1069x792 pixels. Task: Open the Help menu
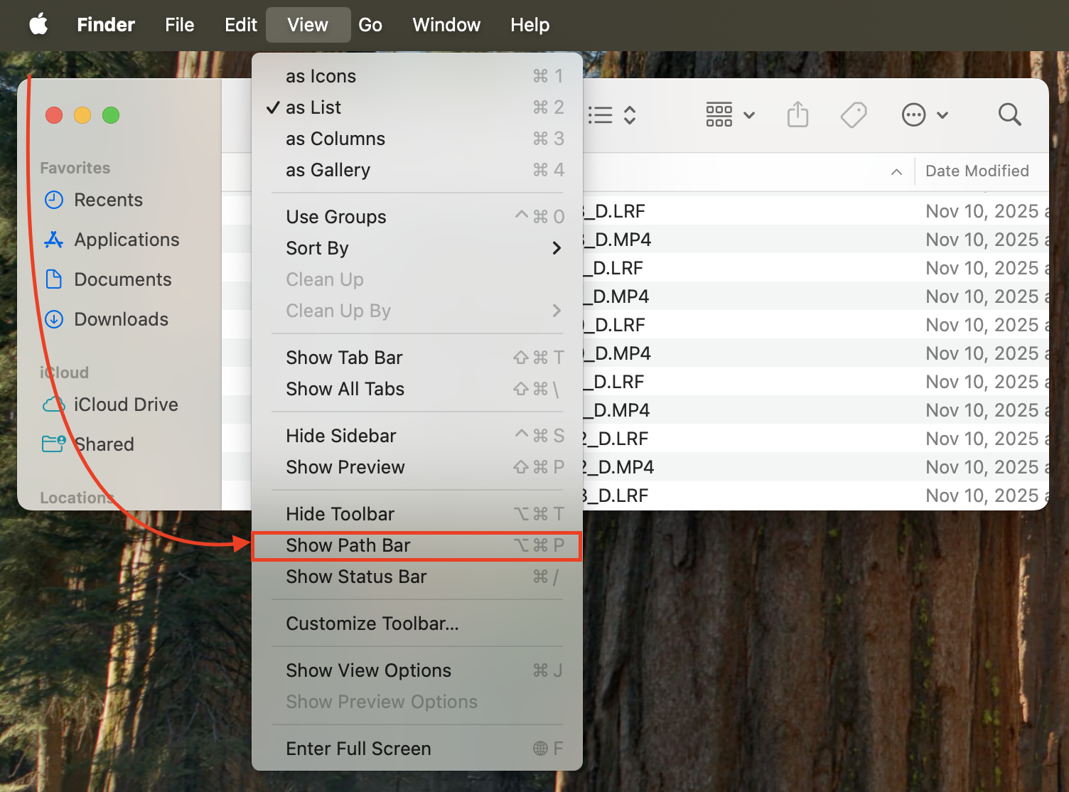pos(530,25)
